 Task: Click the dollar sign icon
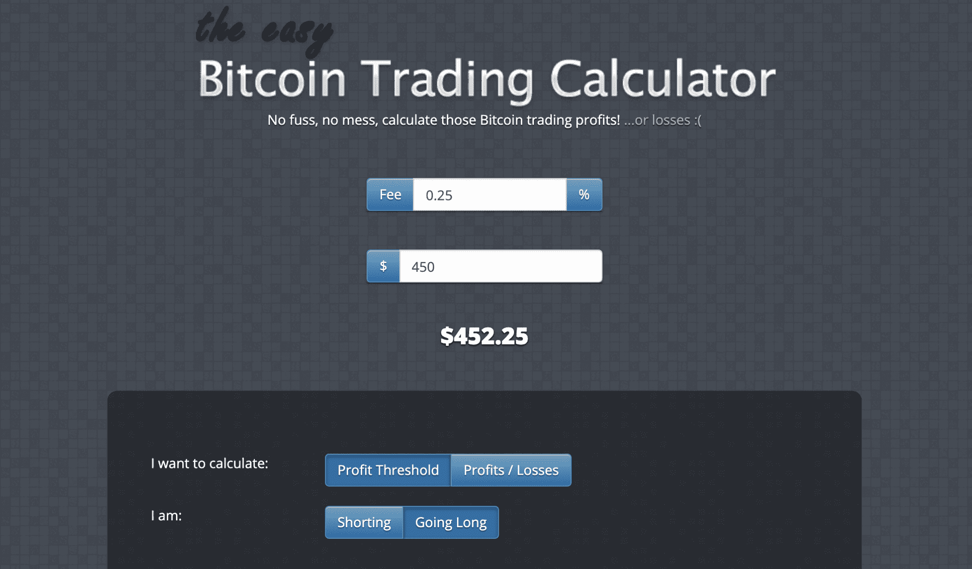click(383, 266)
